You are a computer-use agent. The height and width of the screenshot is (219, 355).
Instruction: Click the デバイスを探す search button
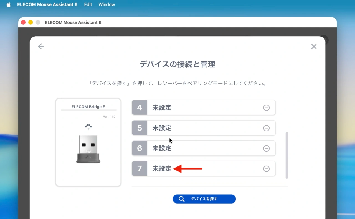(204, 199)
